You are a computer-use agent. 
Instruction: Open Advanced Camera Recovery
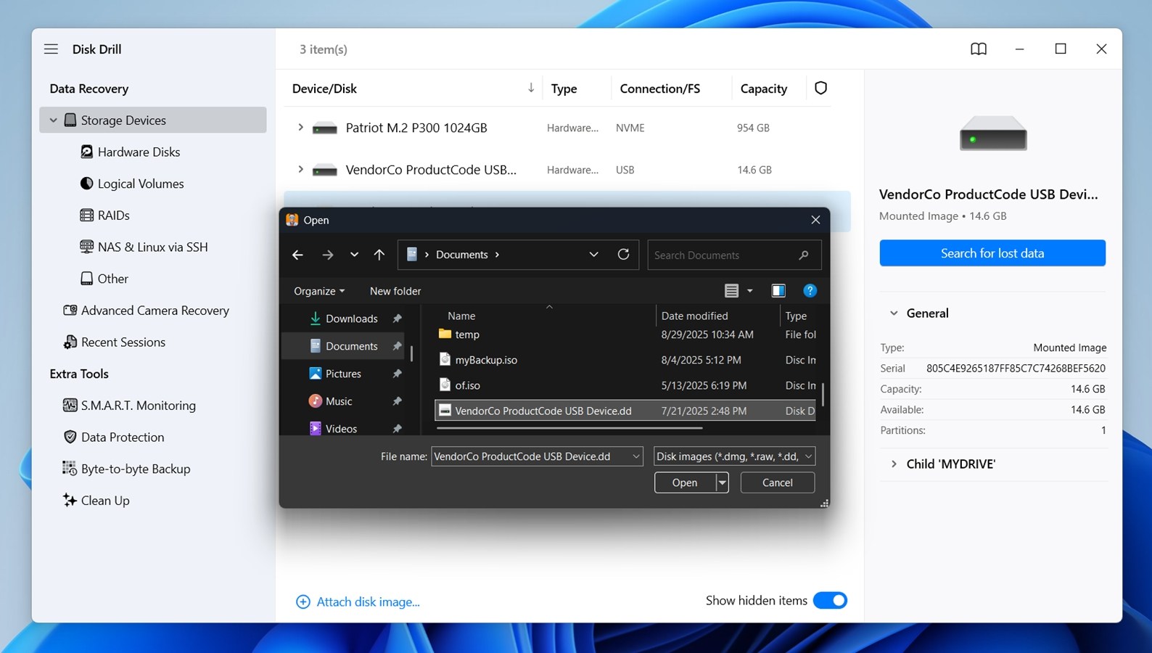[155, 311]
